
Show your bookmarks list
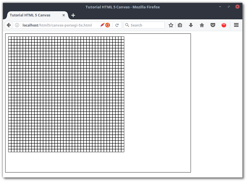pyautogui.click(x=180, y=25)
